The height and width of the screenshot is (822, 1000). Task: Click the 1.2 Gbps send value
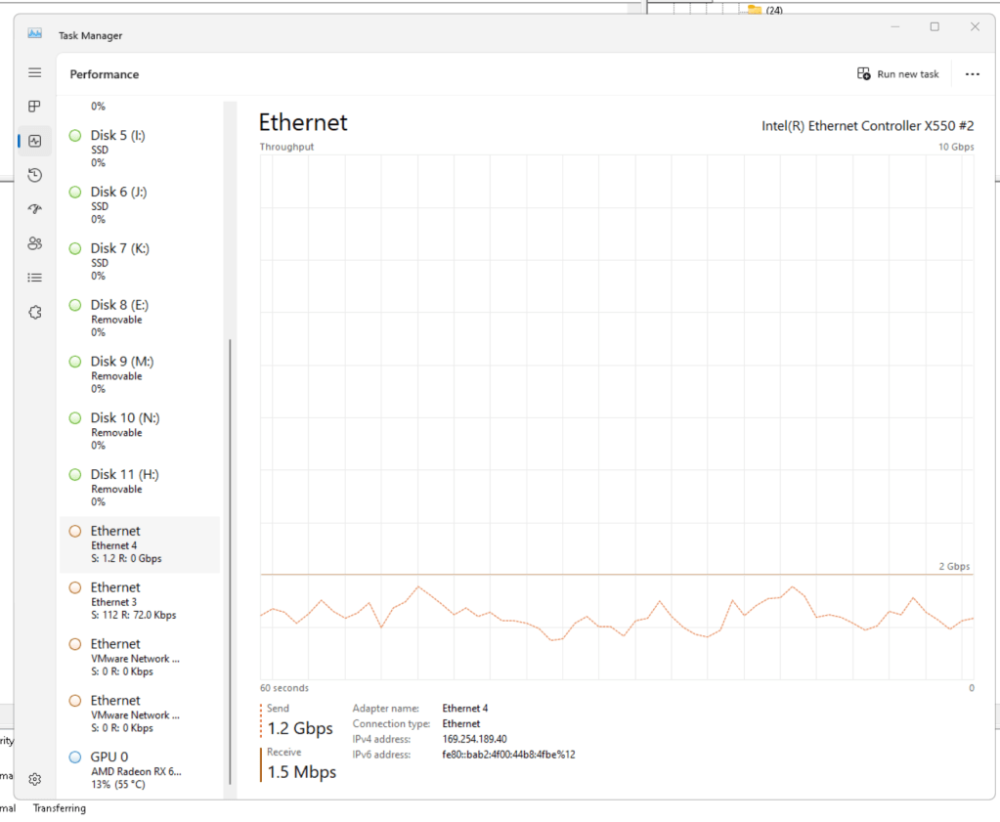click(300, 728)
